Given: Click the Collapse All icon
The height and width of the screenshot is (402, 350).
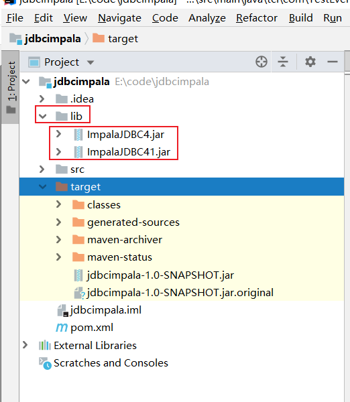Looking at the screenshot, I should (x=283, y=62).
